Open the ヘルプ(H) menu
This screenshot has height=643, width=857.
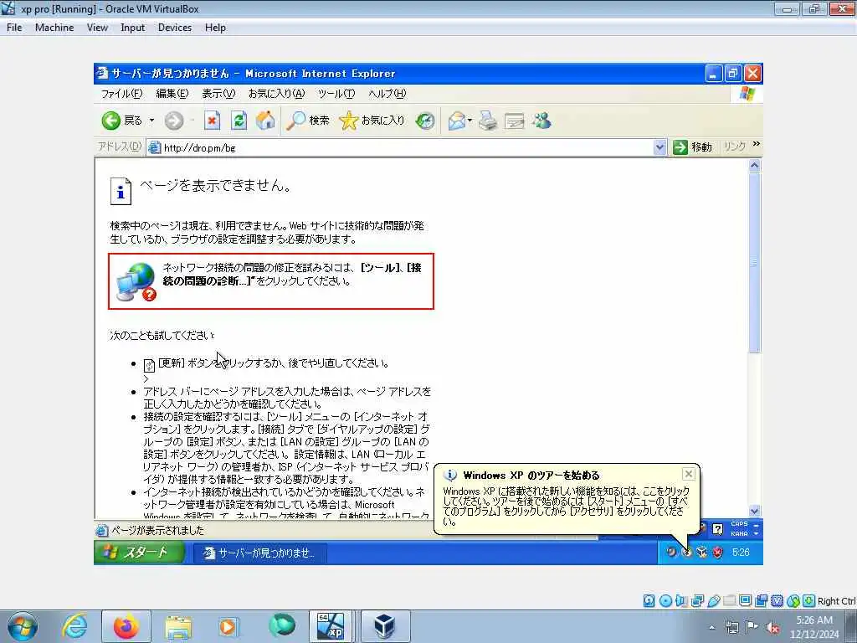click(x=387, y=94)
